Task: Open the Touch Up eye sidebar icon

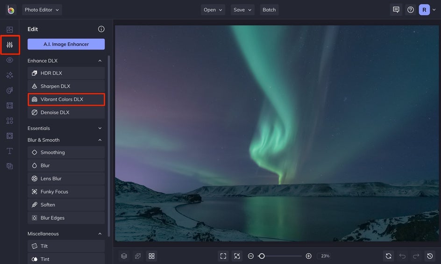Action: pyautogui.click(x=9, y=60)
